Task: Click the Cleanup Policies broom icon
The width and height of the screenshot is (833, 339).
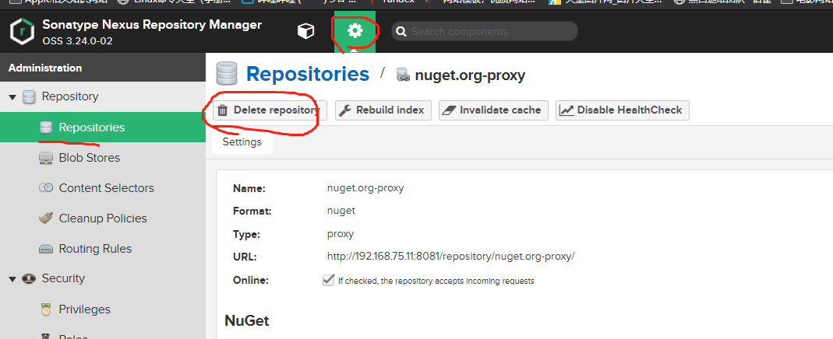Action: [x=46, y=218]
